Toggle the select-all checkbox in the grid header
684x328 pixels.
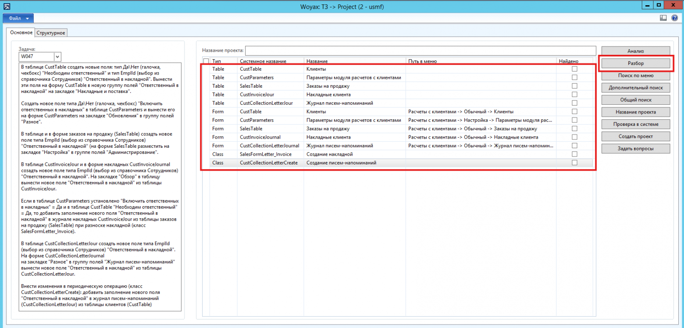click(x=206, y=61)
